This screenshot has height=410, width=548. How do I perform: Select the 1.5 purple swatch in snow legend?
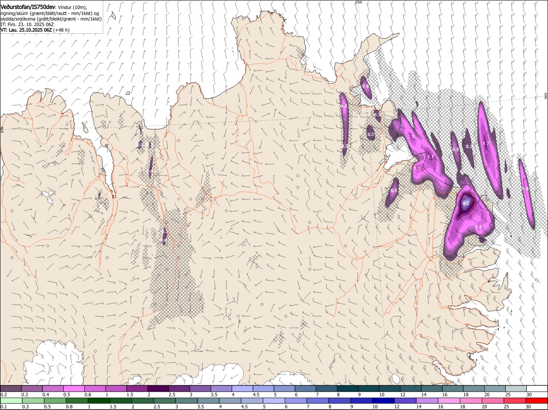[137, 389]
